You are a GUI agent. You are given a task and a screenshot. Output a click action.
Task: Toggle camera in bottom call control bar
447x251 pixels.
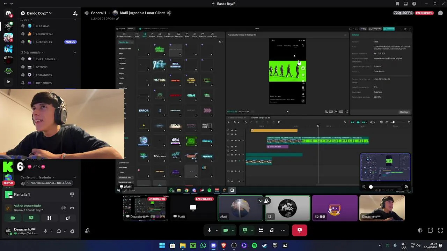point(226,230)
